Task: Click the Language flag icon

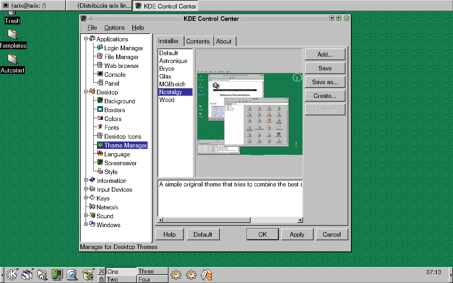Action: [100, 154]
